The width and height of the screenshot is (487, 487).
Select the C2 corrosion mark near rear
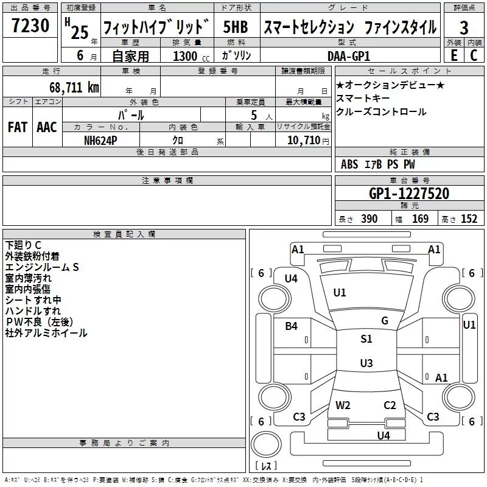(390, 405)
